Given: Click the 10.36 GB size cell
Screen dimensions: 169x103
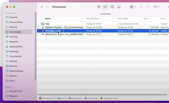Looking at the screenshot, I should pyautogui.click(x=153, y=31).
